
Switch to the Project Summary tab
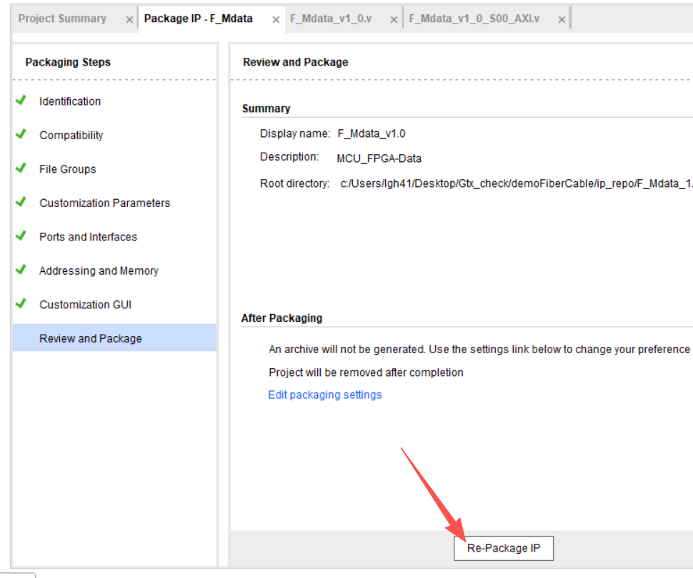pyautogui.click(x=62, y=19)
